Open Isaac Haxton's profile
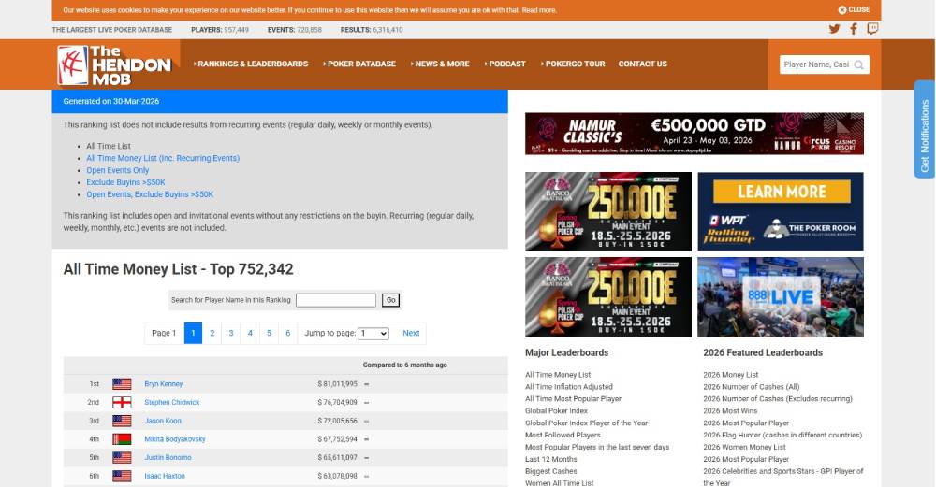 pyautogui.click(x=165, y=477)
